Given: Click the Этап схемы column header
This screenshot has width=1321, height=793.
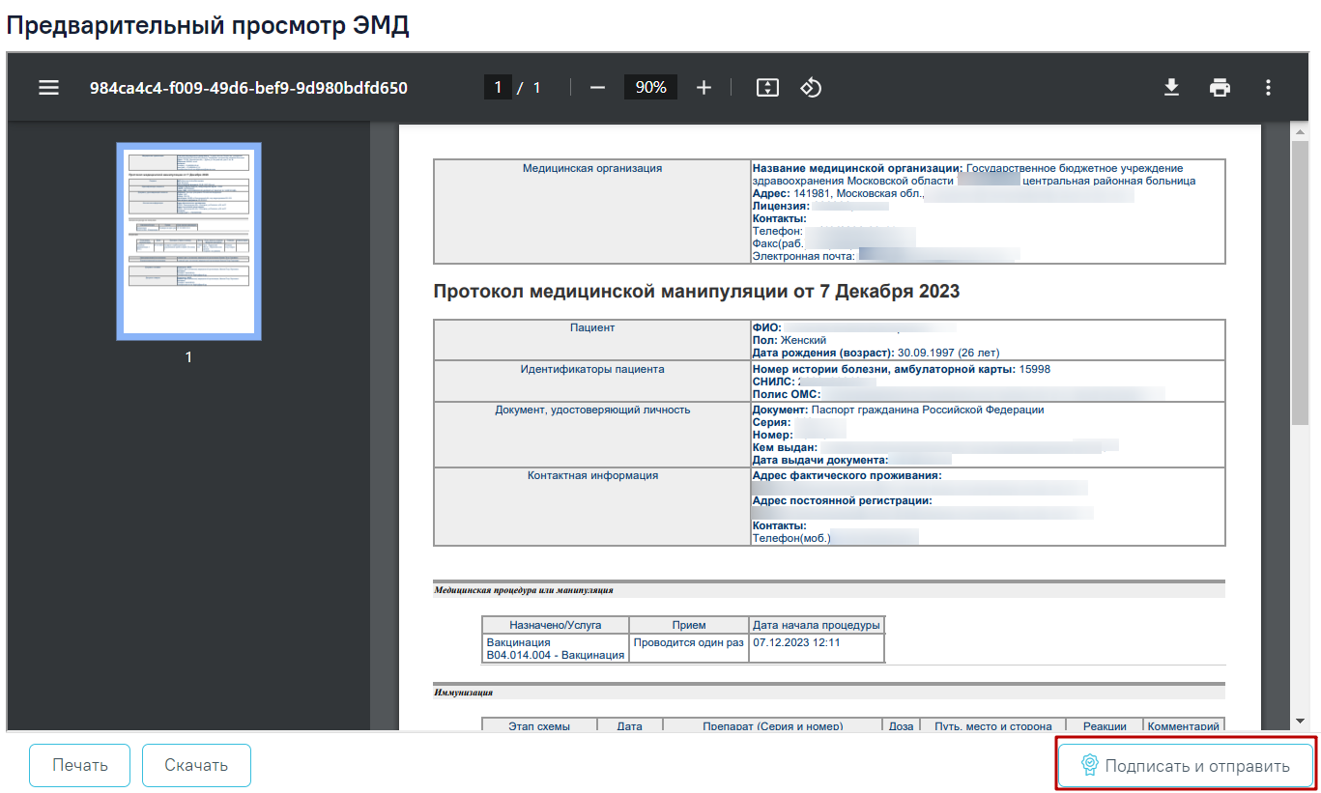Looking at the screenshot, I should click(539, 726).
